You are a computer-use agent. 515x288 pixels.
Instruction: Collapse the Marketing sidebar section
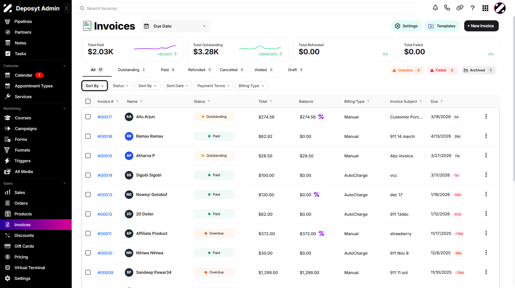tap(65, 109)
